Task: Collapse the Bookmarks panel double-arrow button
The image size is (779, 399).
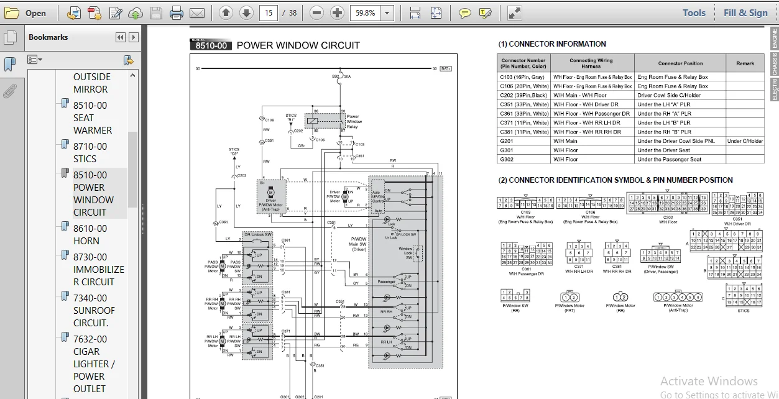Action: 121,37
